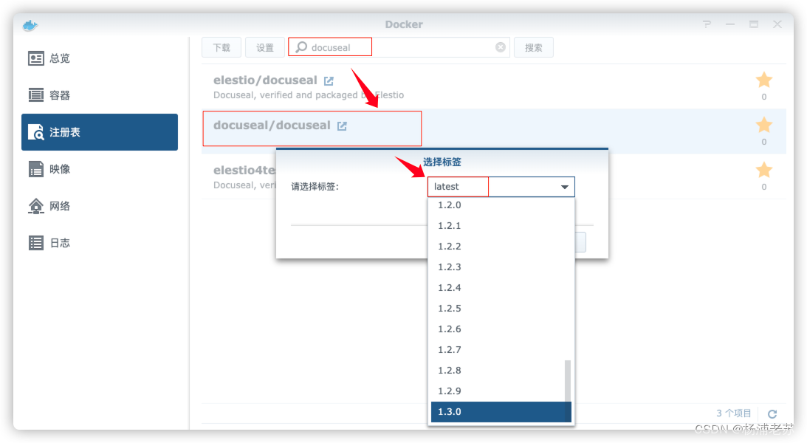
Task: Click the 搜索 search button
Action: (x=533, y=47)
